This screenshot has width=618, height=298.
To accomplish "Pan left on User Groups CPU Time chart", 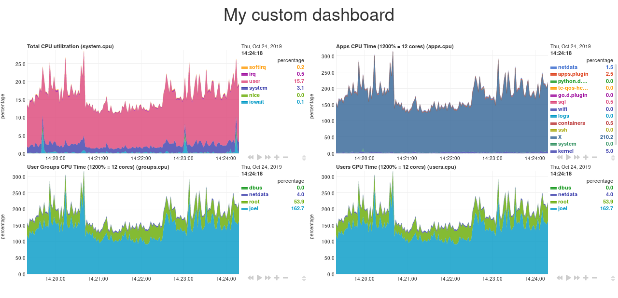I will point(251,278).
